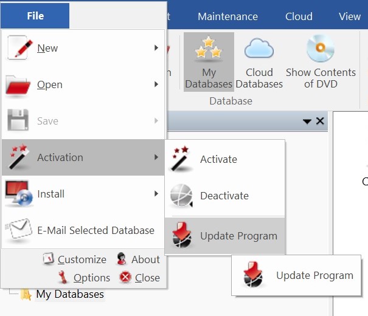Click the Customize button
Image resolution: width=368 pixels, height=316 pixels.
75,259
